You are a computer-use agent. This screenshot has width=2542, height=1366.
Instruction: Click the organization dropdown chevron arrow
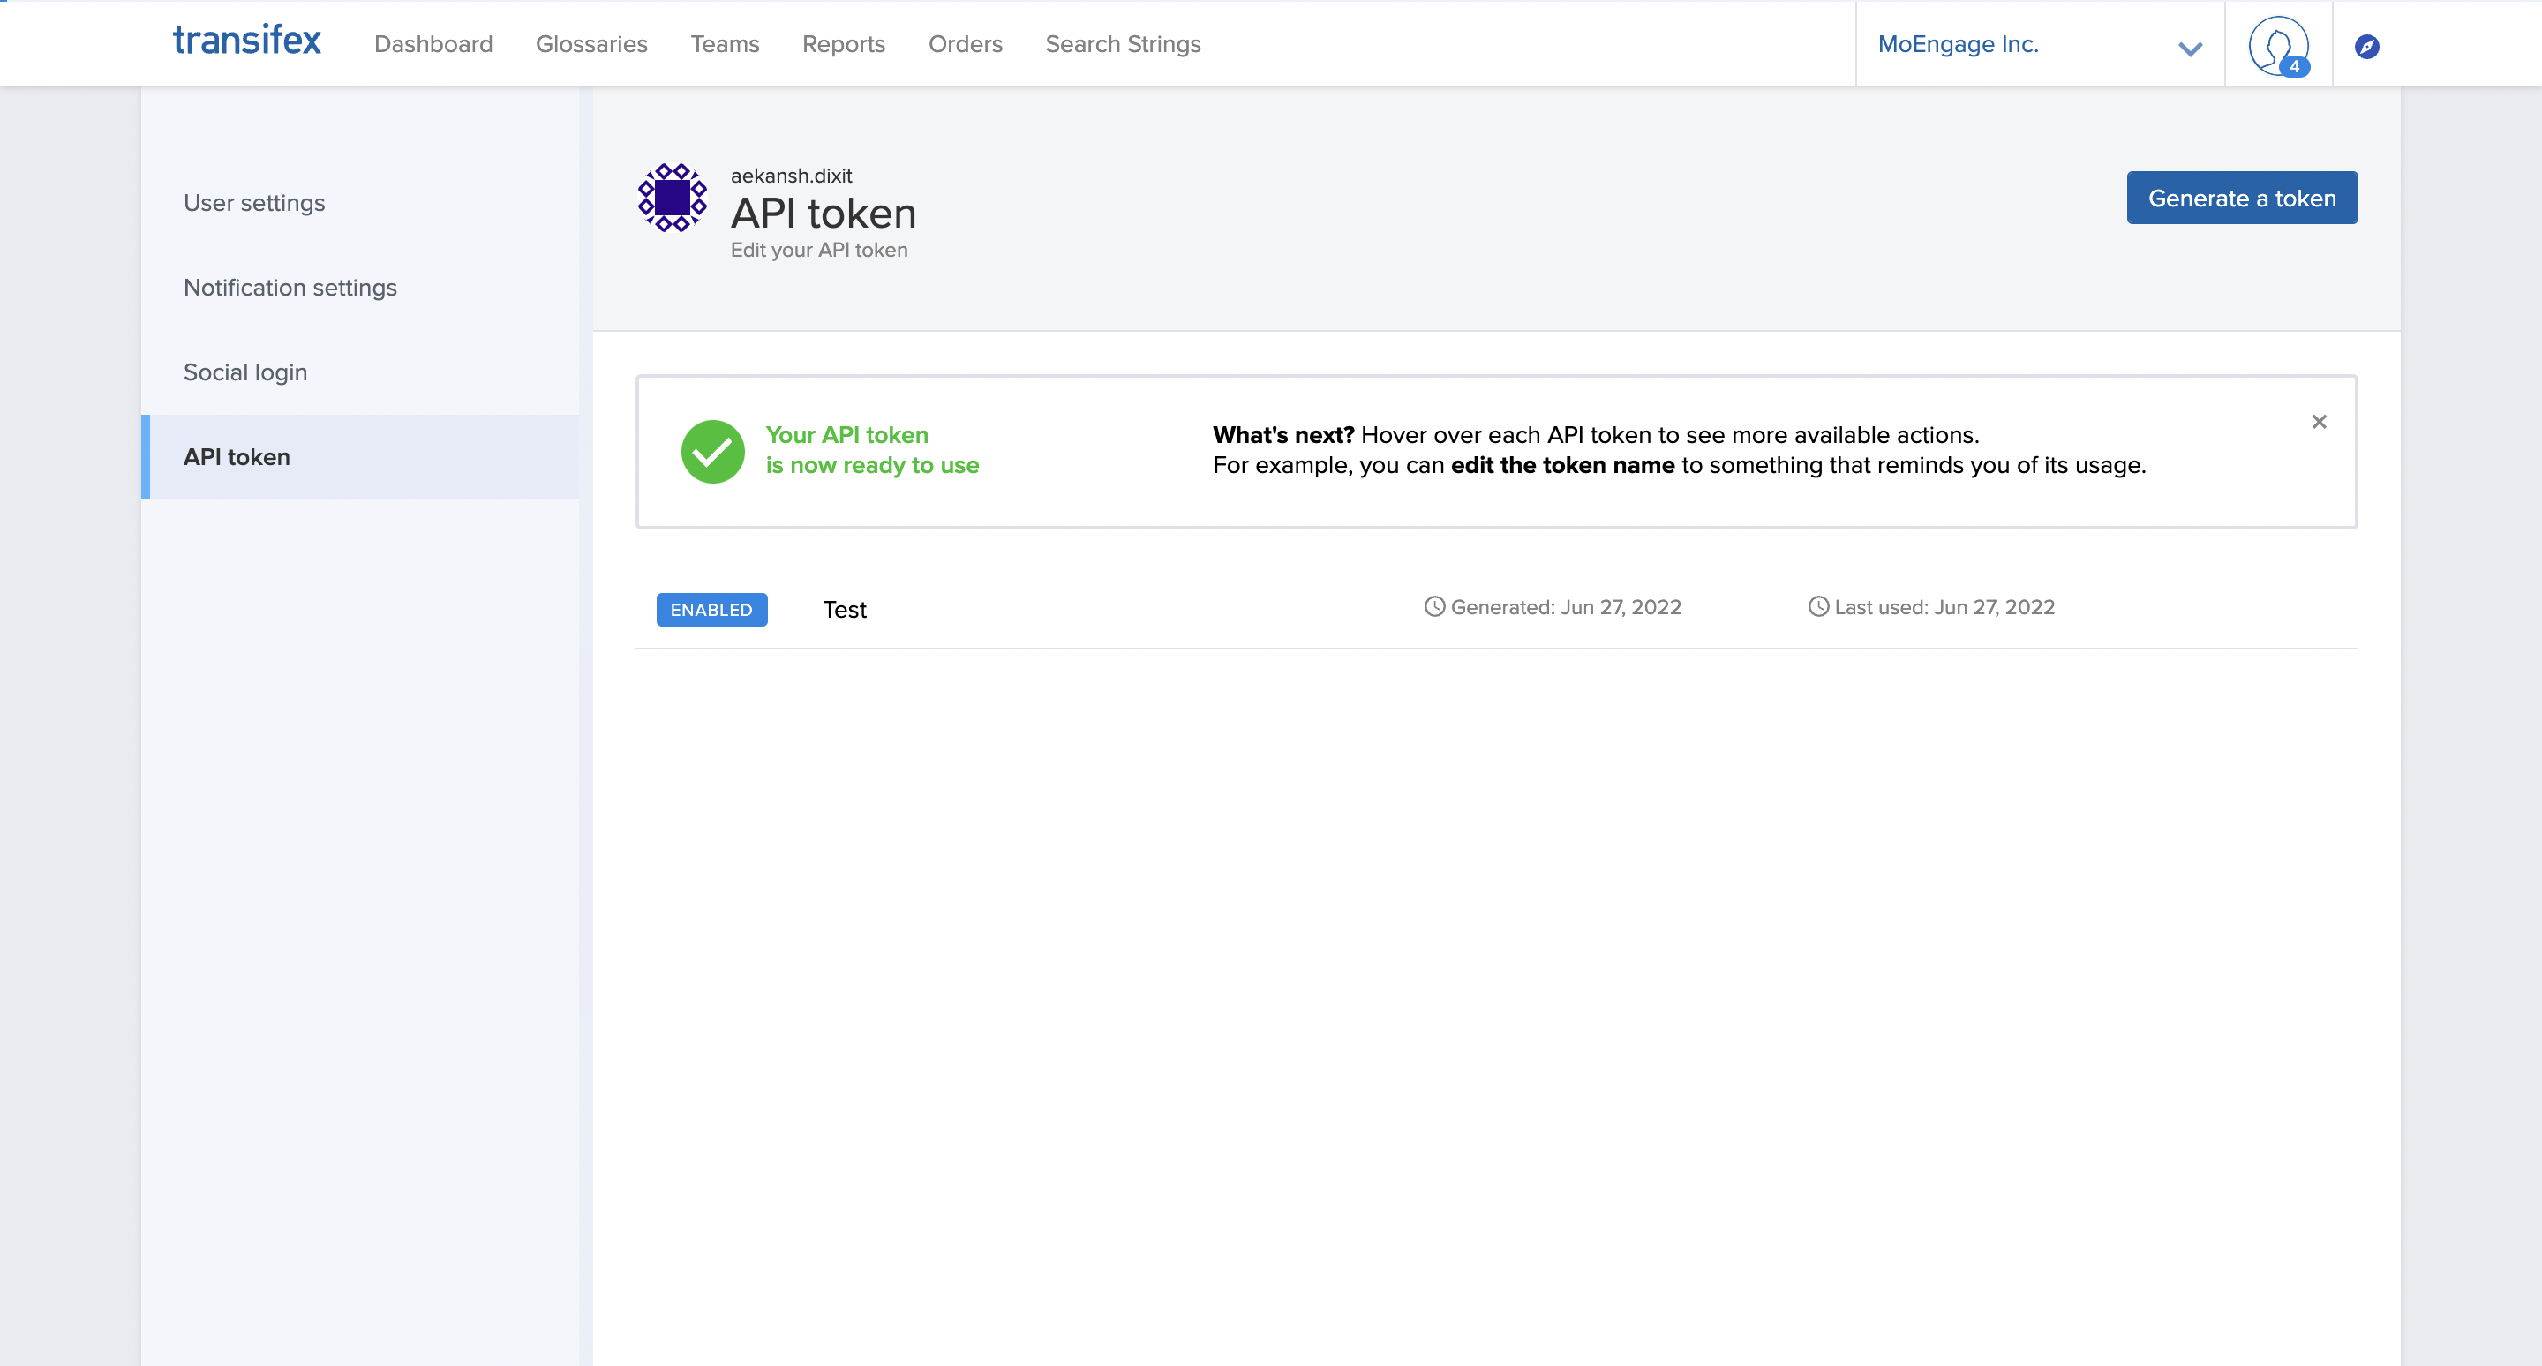(2190, 49)
